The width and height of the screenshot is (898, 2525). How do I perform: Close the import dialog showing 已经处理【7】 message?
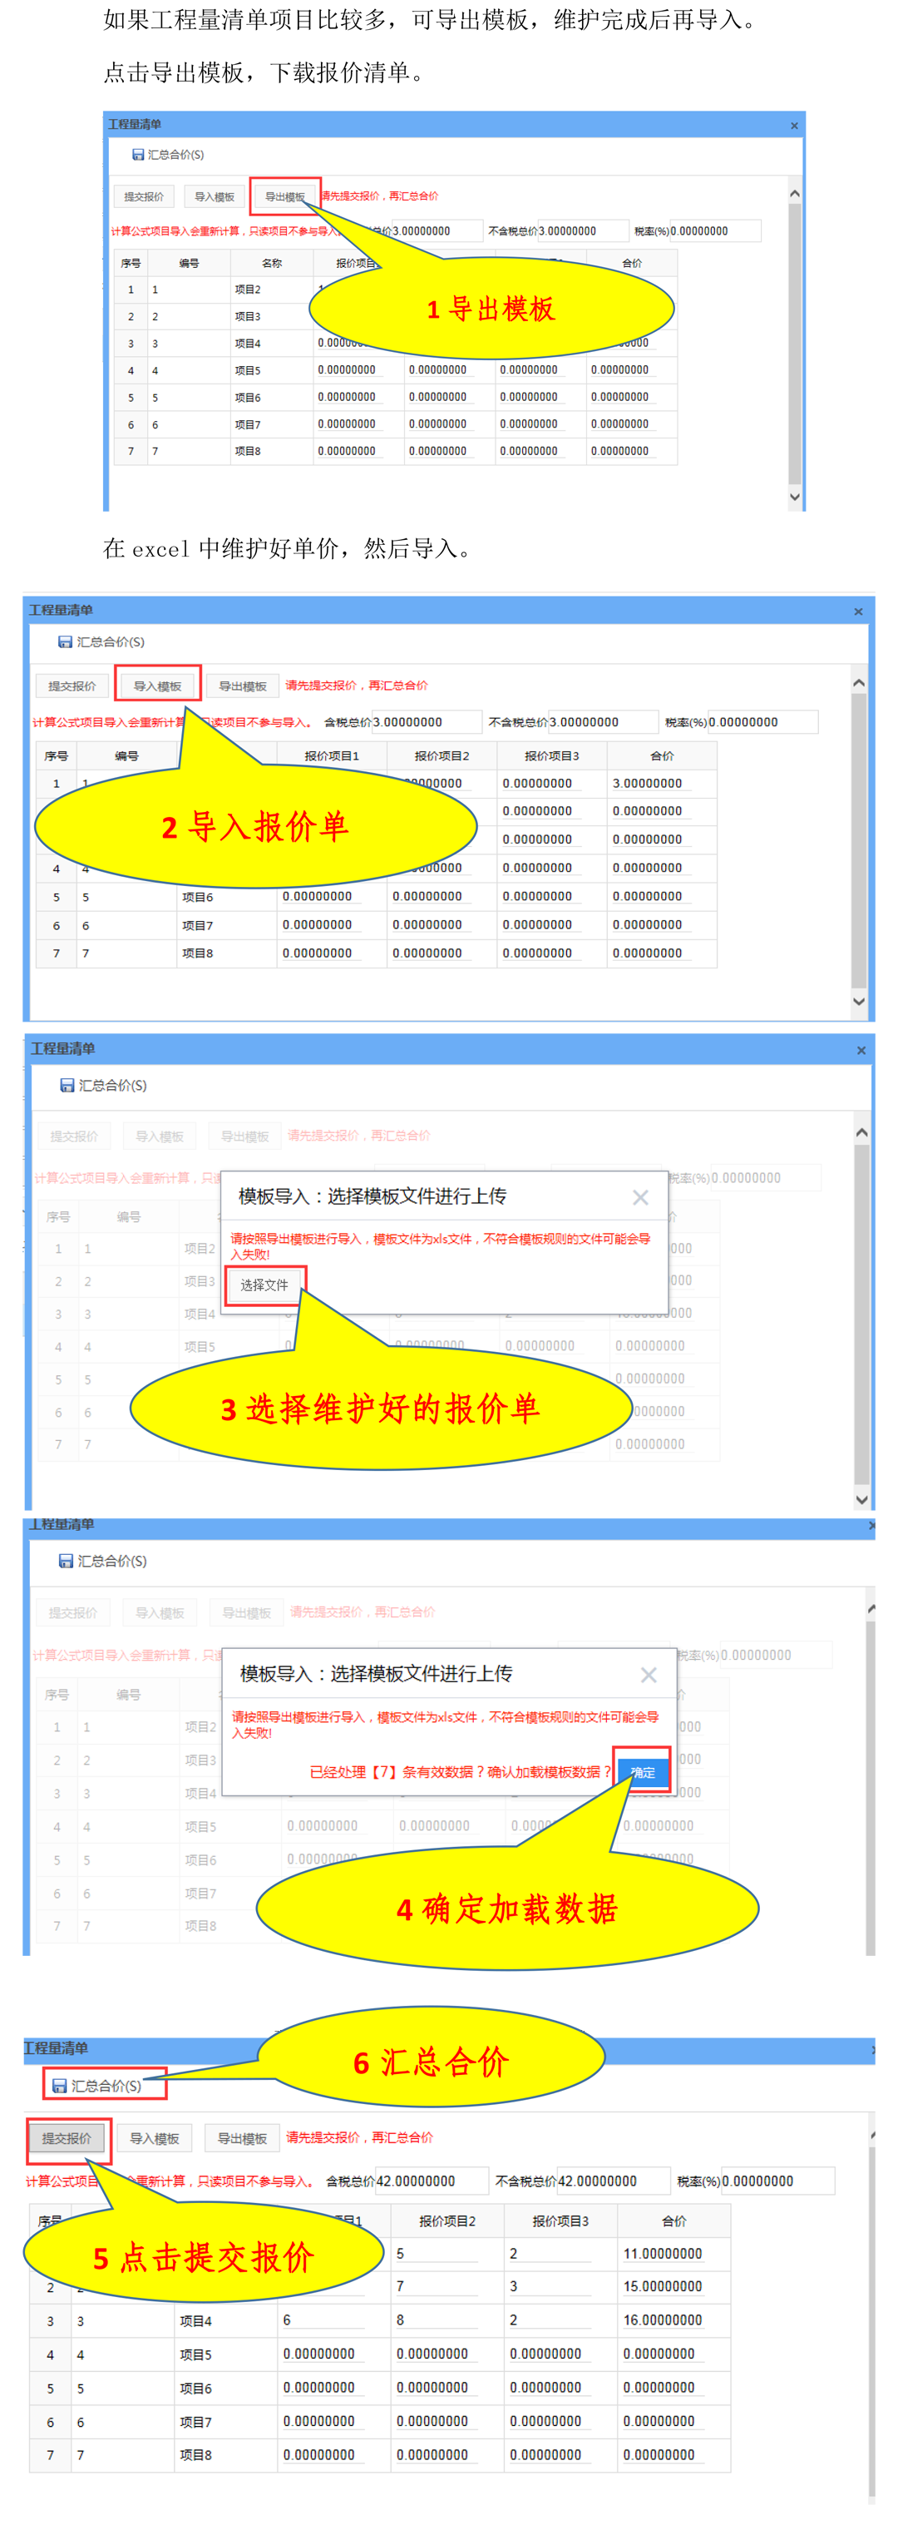click(647, 1674)
